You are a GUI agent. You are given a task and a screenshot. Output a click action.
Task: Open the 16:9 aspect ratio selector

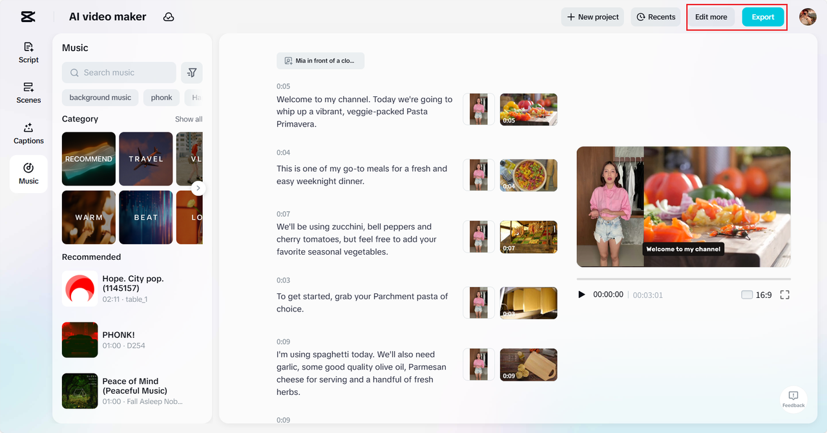(757, 295)
